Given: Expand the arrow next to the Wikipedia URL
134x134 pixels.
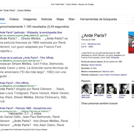Looking at the screenshot, I should [x=50, y=35].
